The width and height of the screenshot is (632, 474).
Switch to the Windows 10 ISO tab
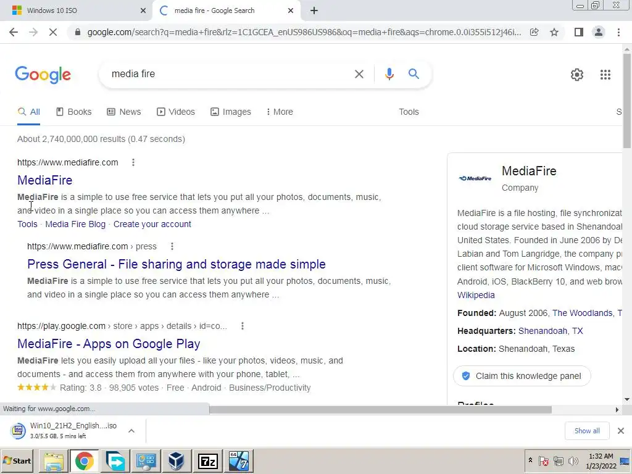tap(76, 10)
